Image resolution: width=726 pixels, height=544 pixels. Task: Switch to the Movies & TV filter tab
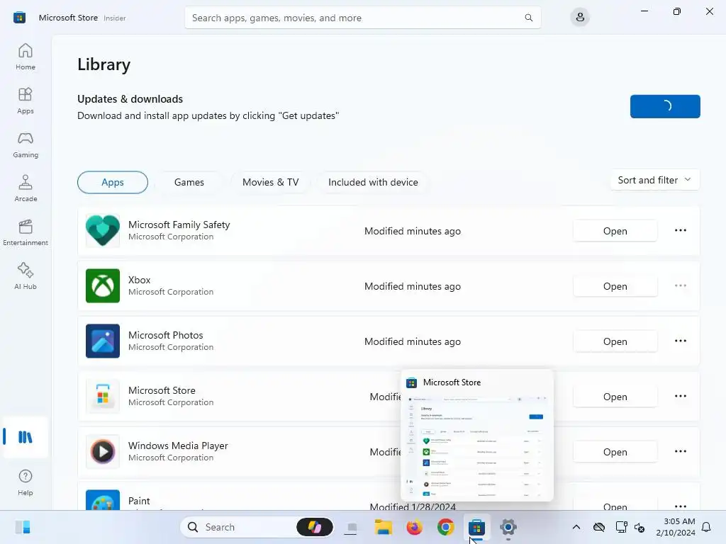270,182
